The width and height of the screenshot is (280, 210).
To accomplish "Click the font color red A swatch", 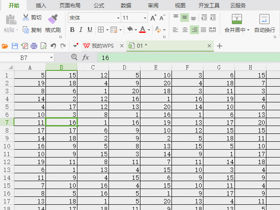I will coord(142,30).
